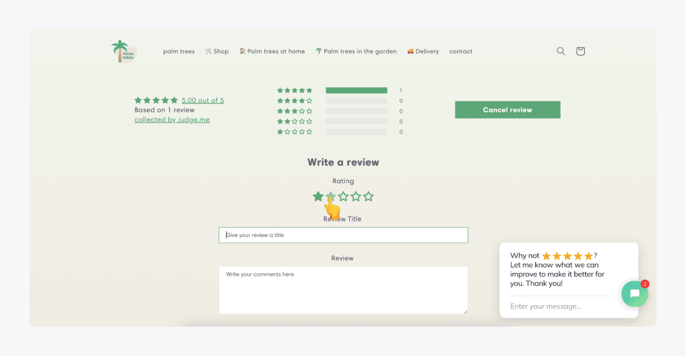Open the contact menu item
Image resolution: width=686 pixels, height=356 pixels.
coord(461,51)
